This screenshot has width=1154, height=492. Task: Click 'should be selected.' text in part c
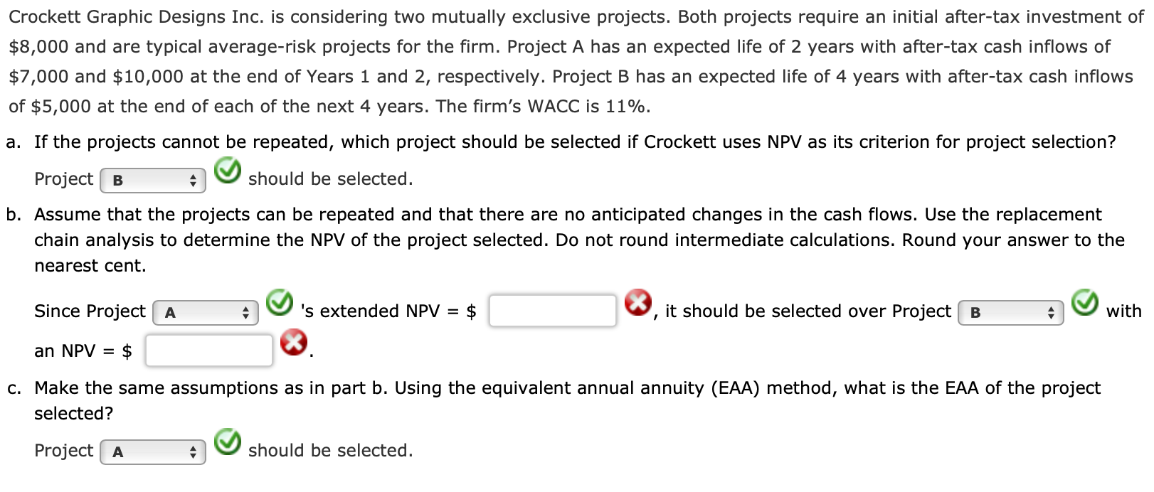click(331, 451)
